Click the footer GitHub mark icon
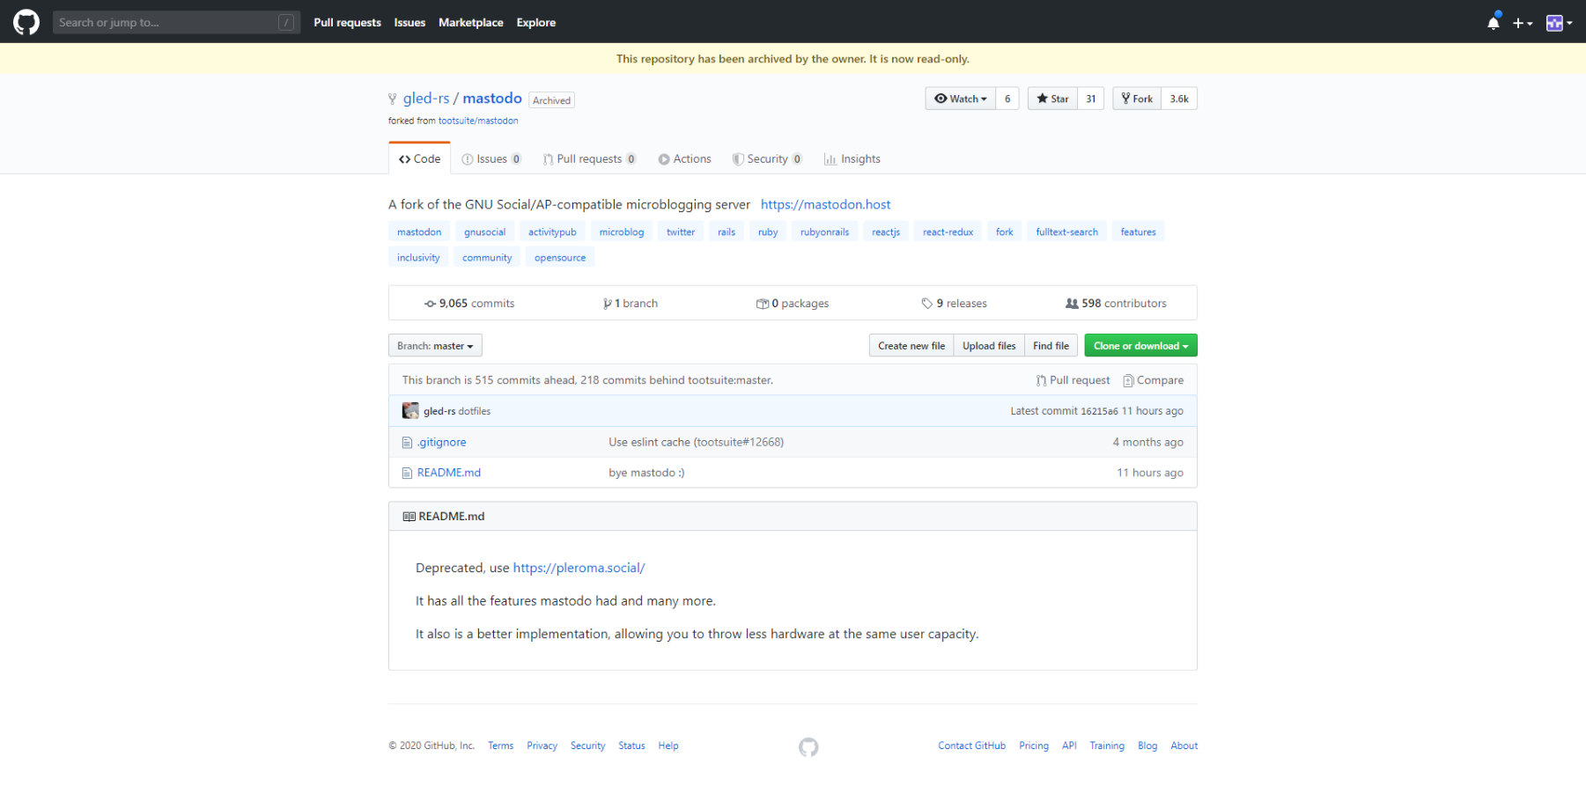 coord(808,747)
